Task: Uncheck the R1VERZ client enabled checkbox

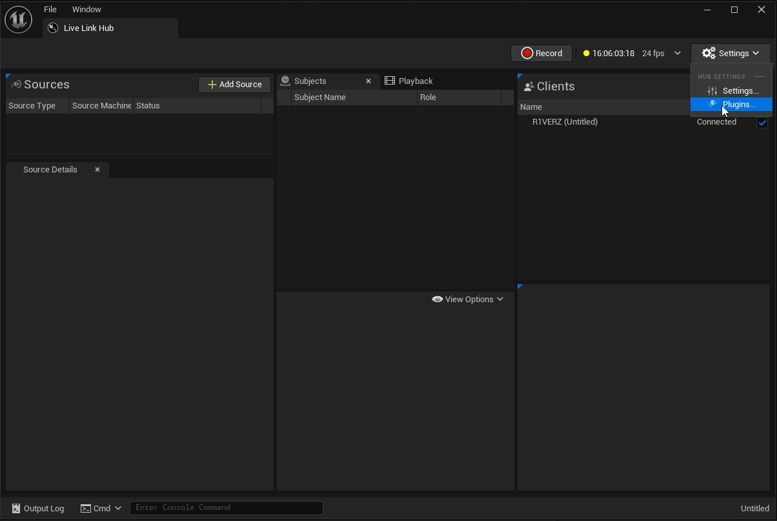Action: pos(762,122)
